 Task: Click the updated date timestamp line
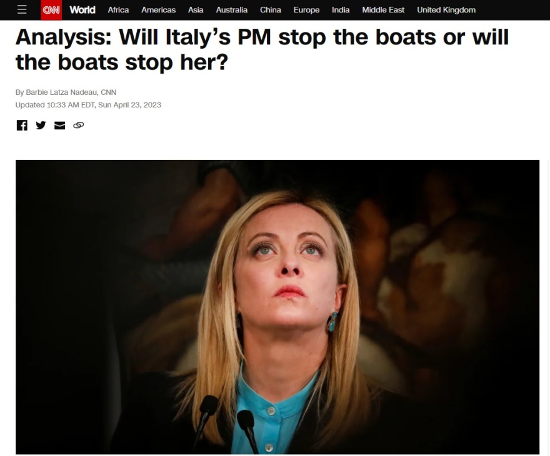click(x=88, y=105)
